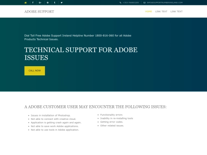Open the Google Plus social icon
Image resolution: width=207 pixels, height=155 pixels.
40,3
